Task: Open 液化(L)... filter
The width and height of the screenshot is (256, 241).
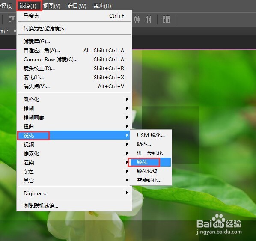Action: point(74,77)
